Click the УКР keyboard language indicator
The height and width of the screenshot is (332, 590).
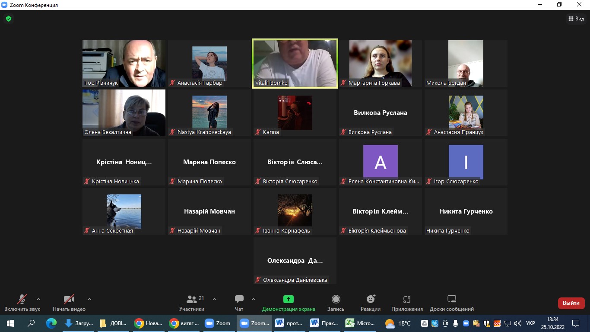pyautogui.click(x=530, y=323)
